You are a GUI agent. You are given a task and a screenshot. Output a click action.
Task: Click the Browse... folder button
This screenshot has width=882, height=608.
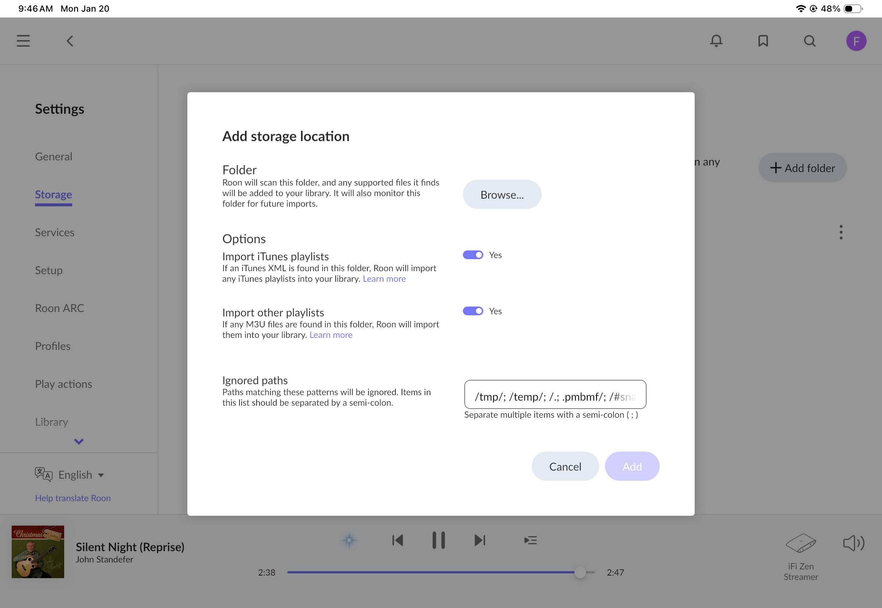pyautogui.click(x=502, y=194)
